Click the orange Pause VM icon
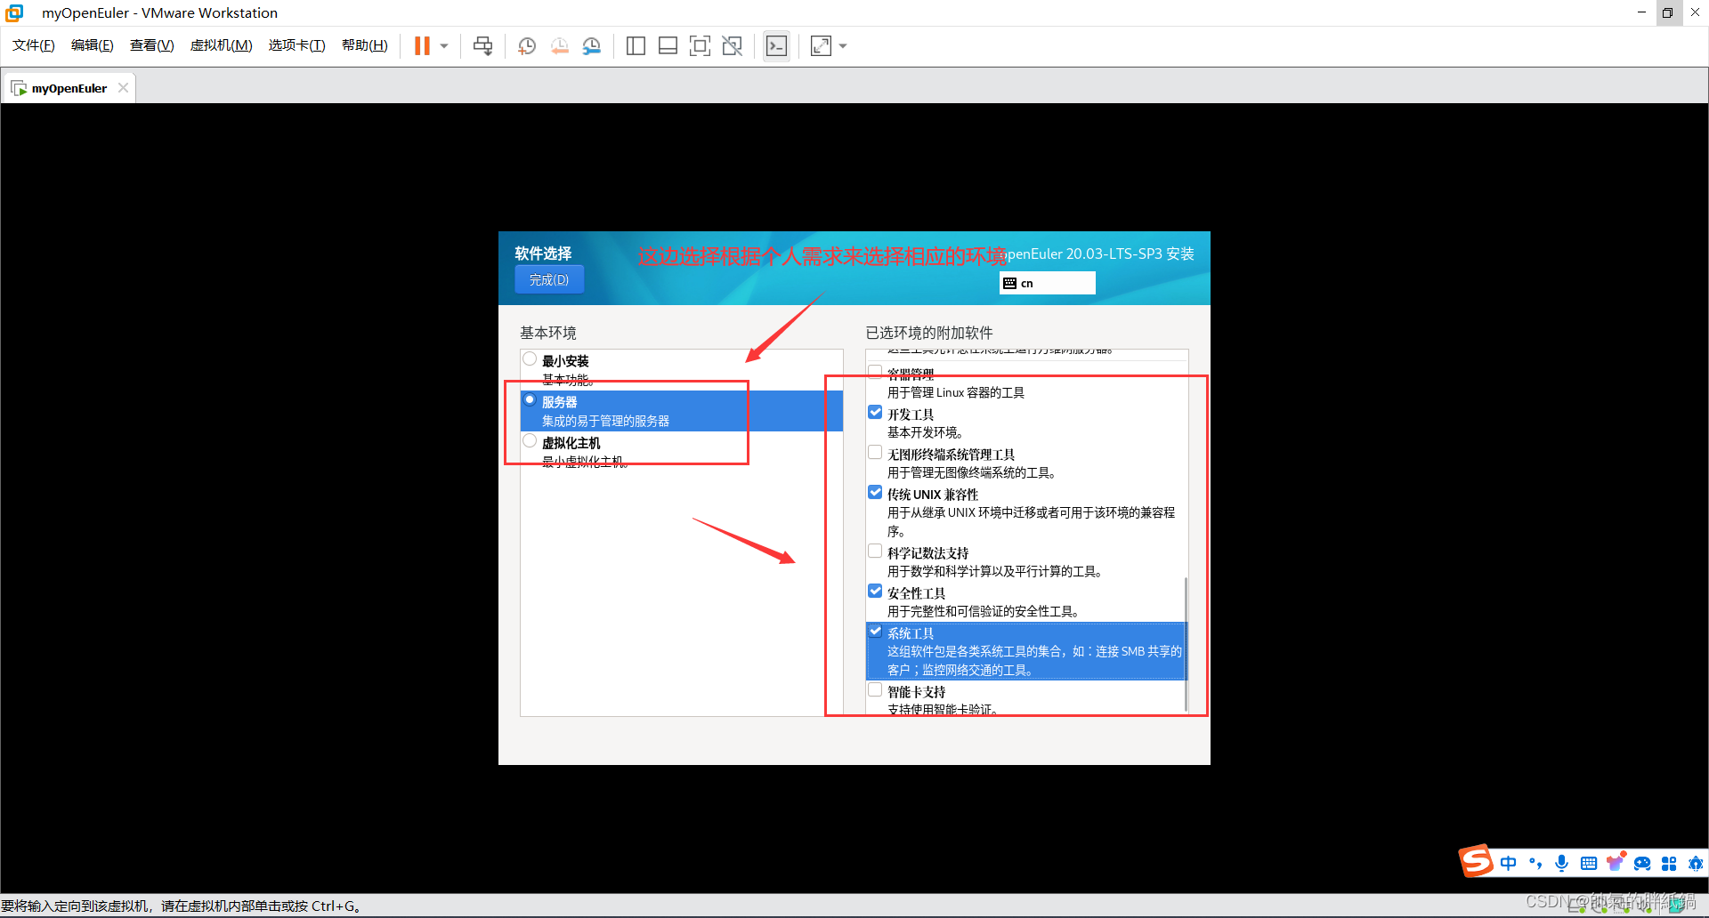Viewport: 1709px width, 918px height. point(422,45)
